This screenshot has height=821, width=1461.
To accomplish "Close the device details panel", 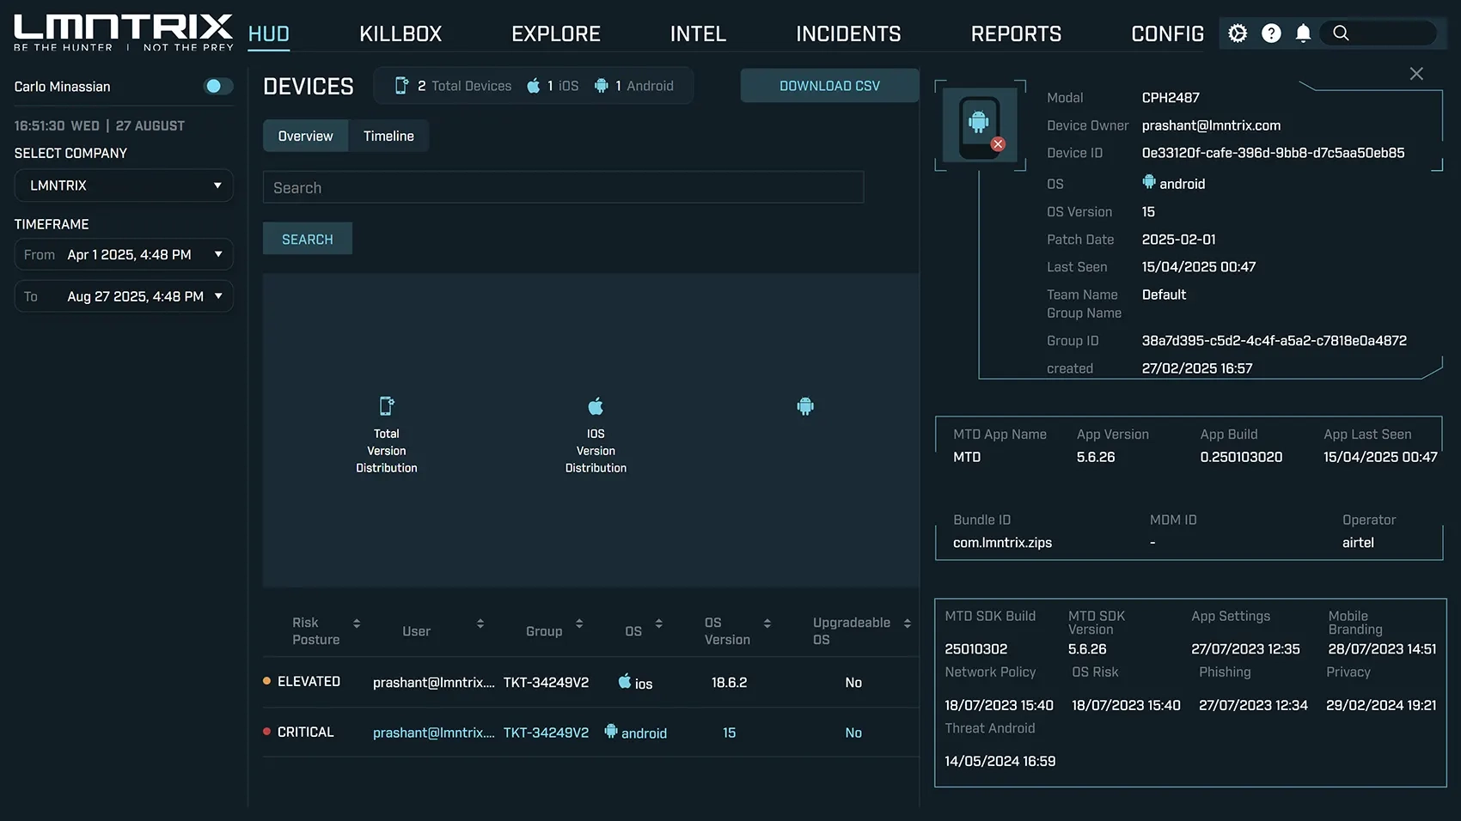I will (1416, 74).
